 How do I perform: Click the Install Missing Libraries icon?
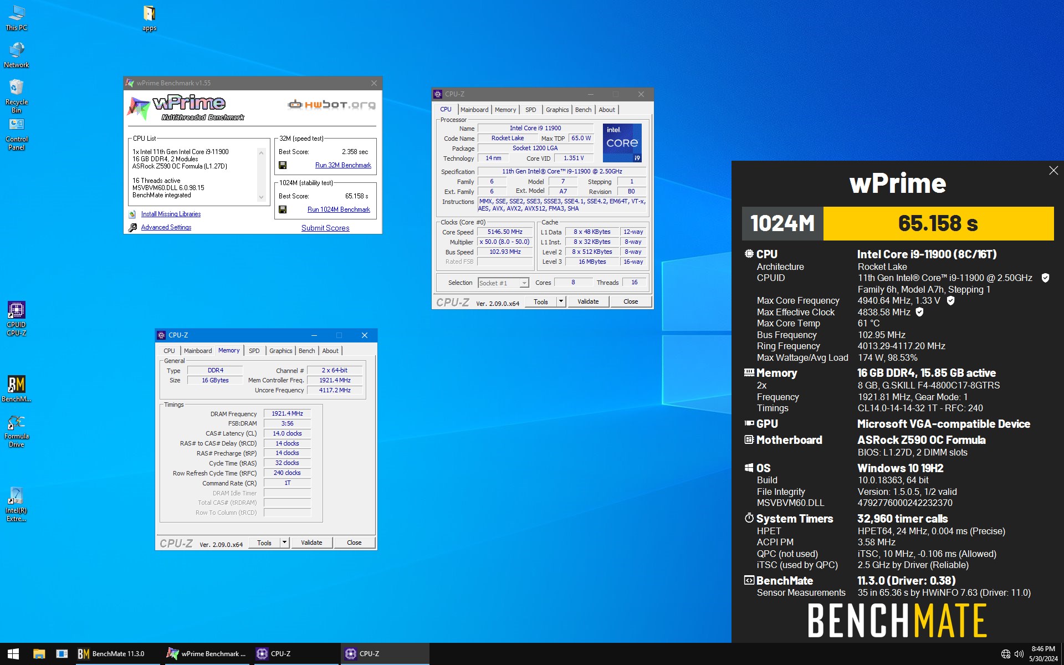132,214
